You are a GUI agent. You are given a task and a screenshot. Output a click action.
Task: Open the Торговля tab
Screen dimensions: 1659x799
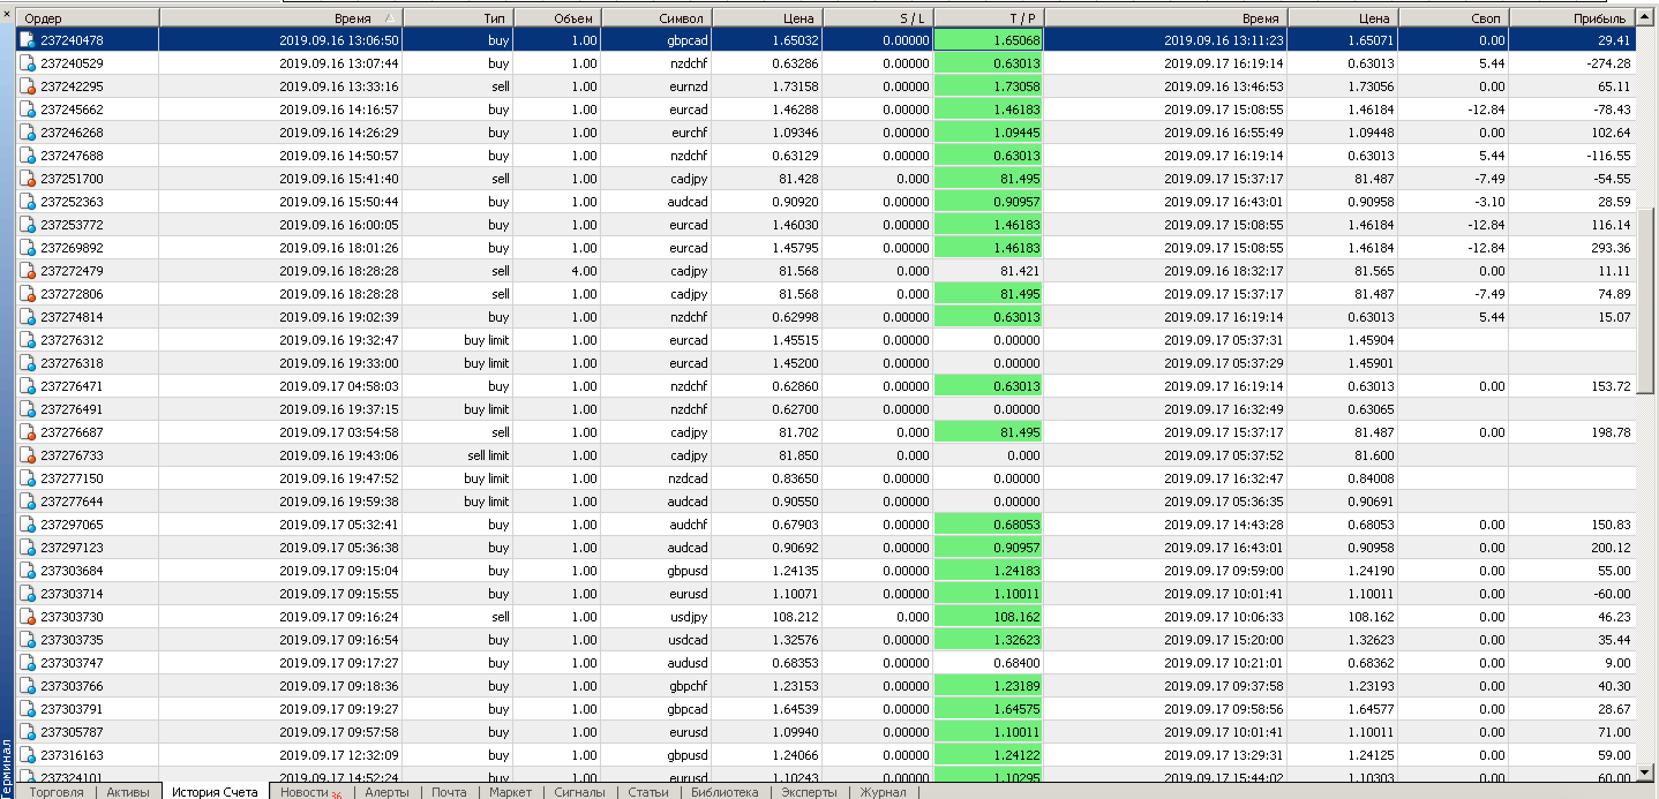pos(57,792)
